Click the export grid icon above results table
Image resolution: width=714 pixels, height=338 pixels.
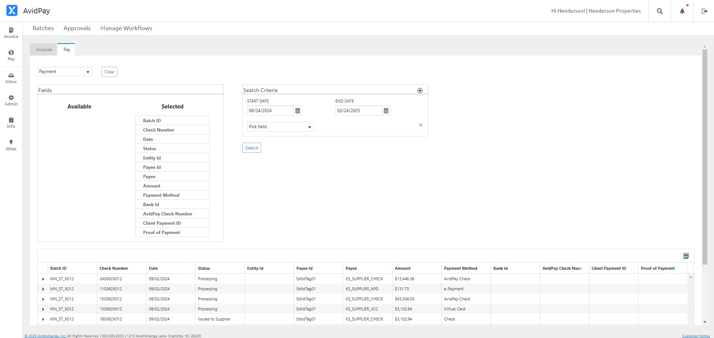pyautogui.click(x=686, y=256)
